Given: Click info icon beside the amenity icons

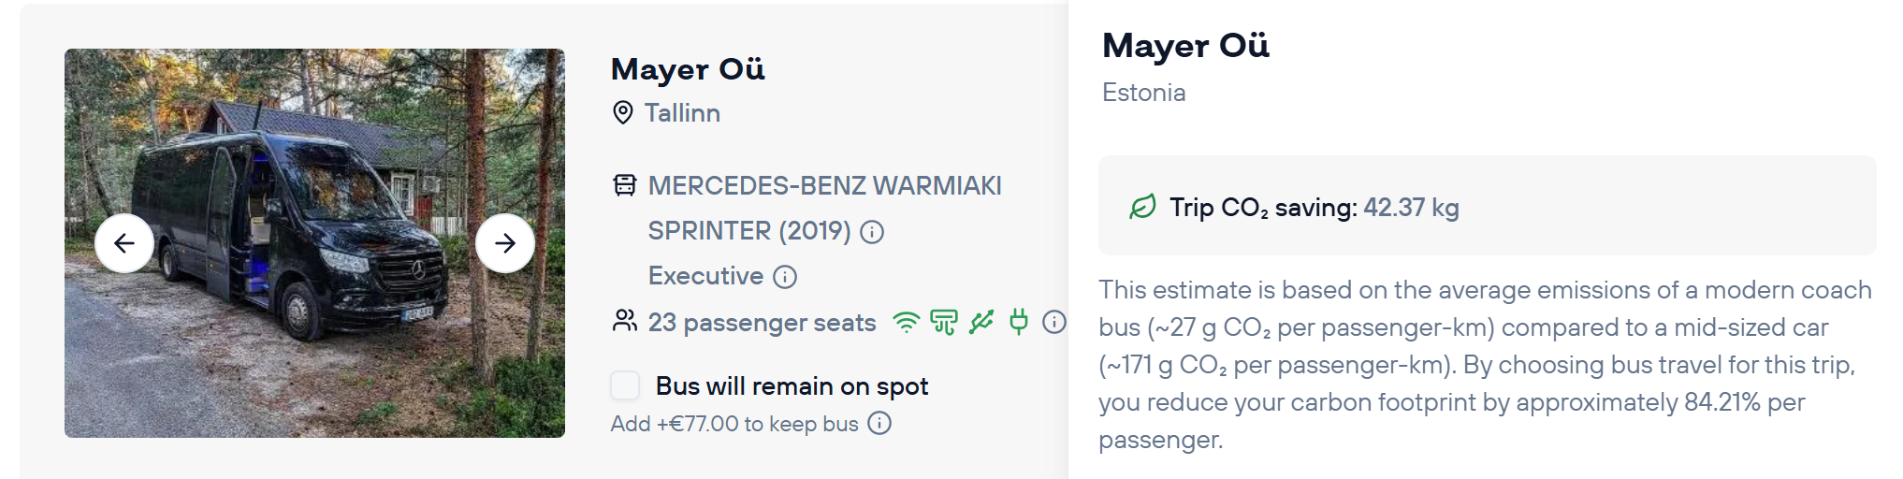Looking at the screenshot, I should coord(1054,323).
